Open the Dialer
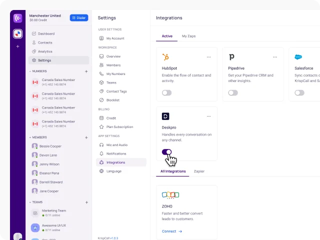The image size is (320, 240). click(x=79, y=18)
